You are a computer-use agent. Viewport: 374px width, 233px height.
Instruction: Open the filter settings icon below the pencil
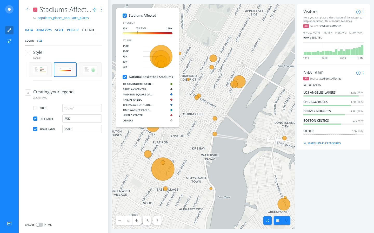tap(9, 41)
